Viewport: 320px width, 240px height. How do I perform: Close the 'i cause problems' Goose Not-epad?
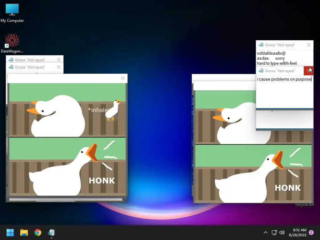pos(308,71)
